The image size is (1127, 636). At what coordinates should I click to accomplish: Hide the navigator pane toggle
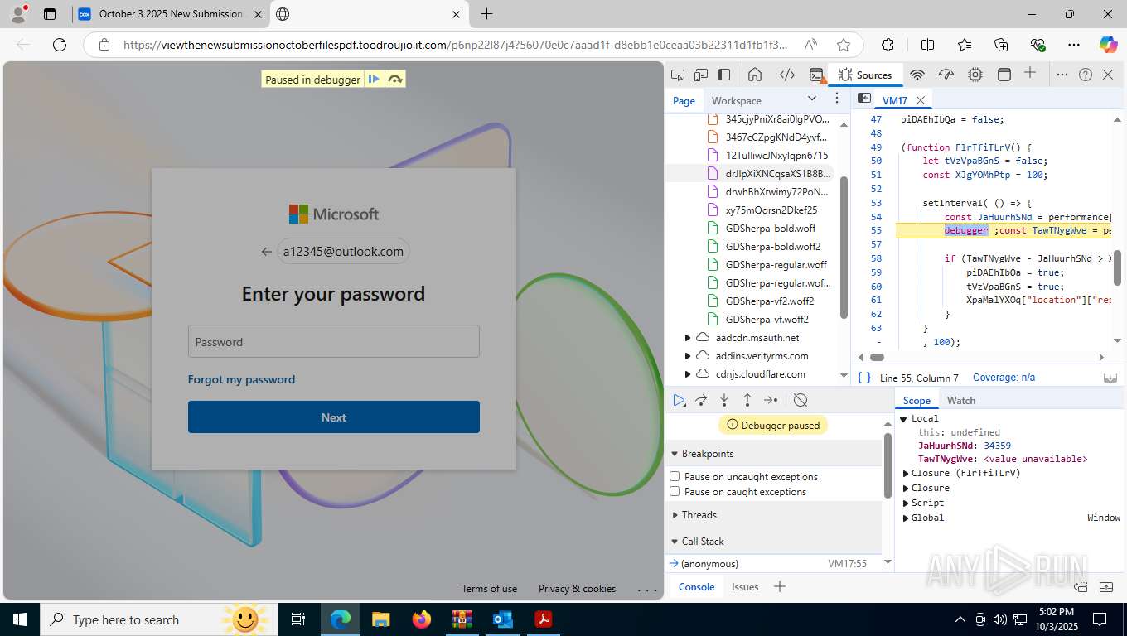coord(863,98)
